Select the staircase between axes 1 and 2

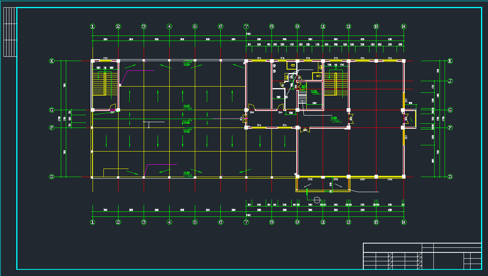[105, 84]
